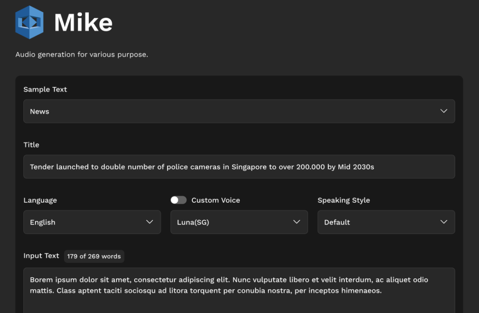Click the chevron arrow in the News field
This screenshot has width=479, height=313.
[443, 111]
